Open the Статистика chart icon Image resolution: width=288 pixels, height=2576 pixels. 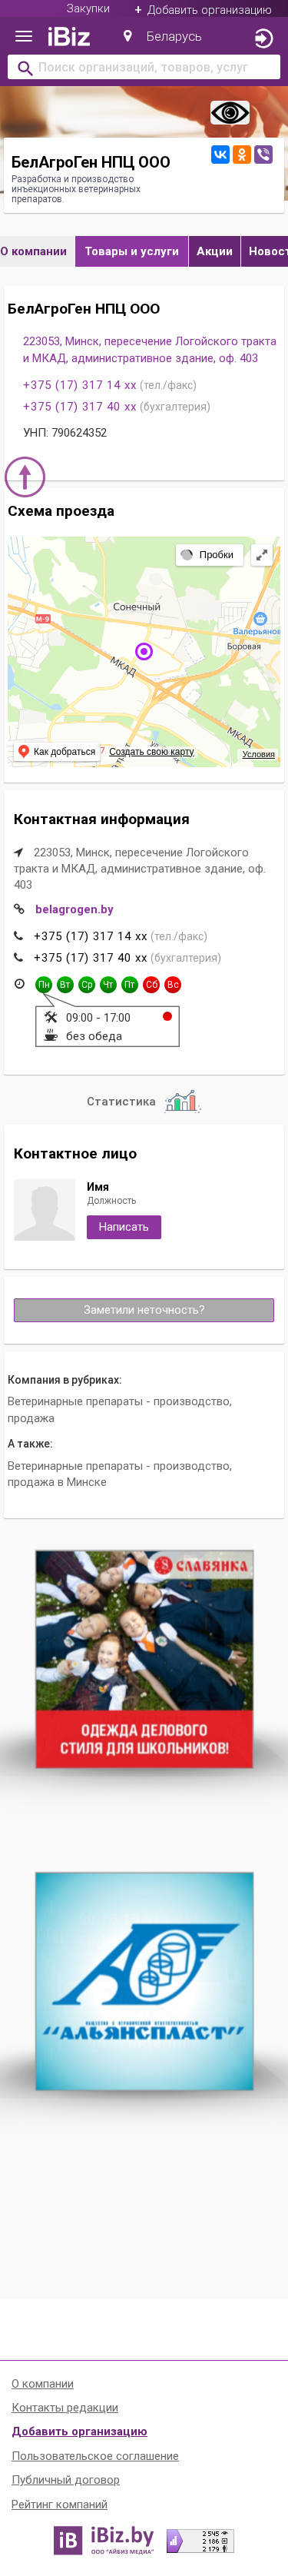click(182, 1101)
